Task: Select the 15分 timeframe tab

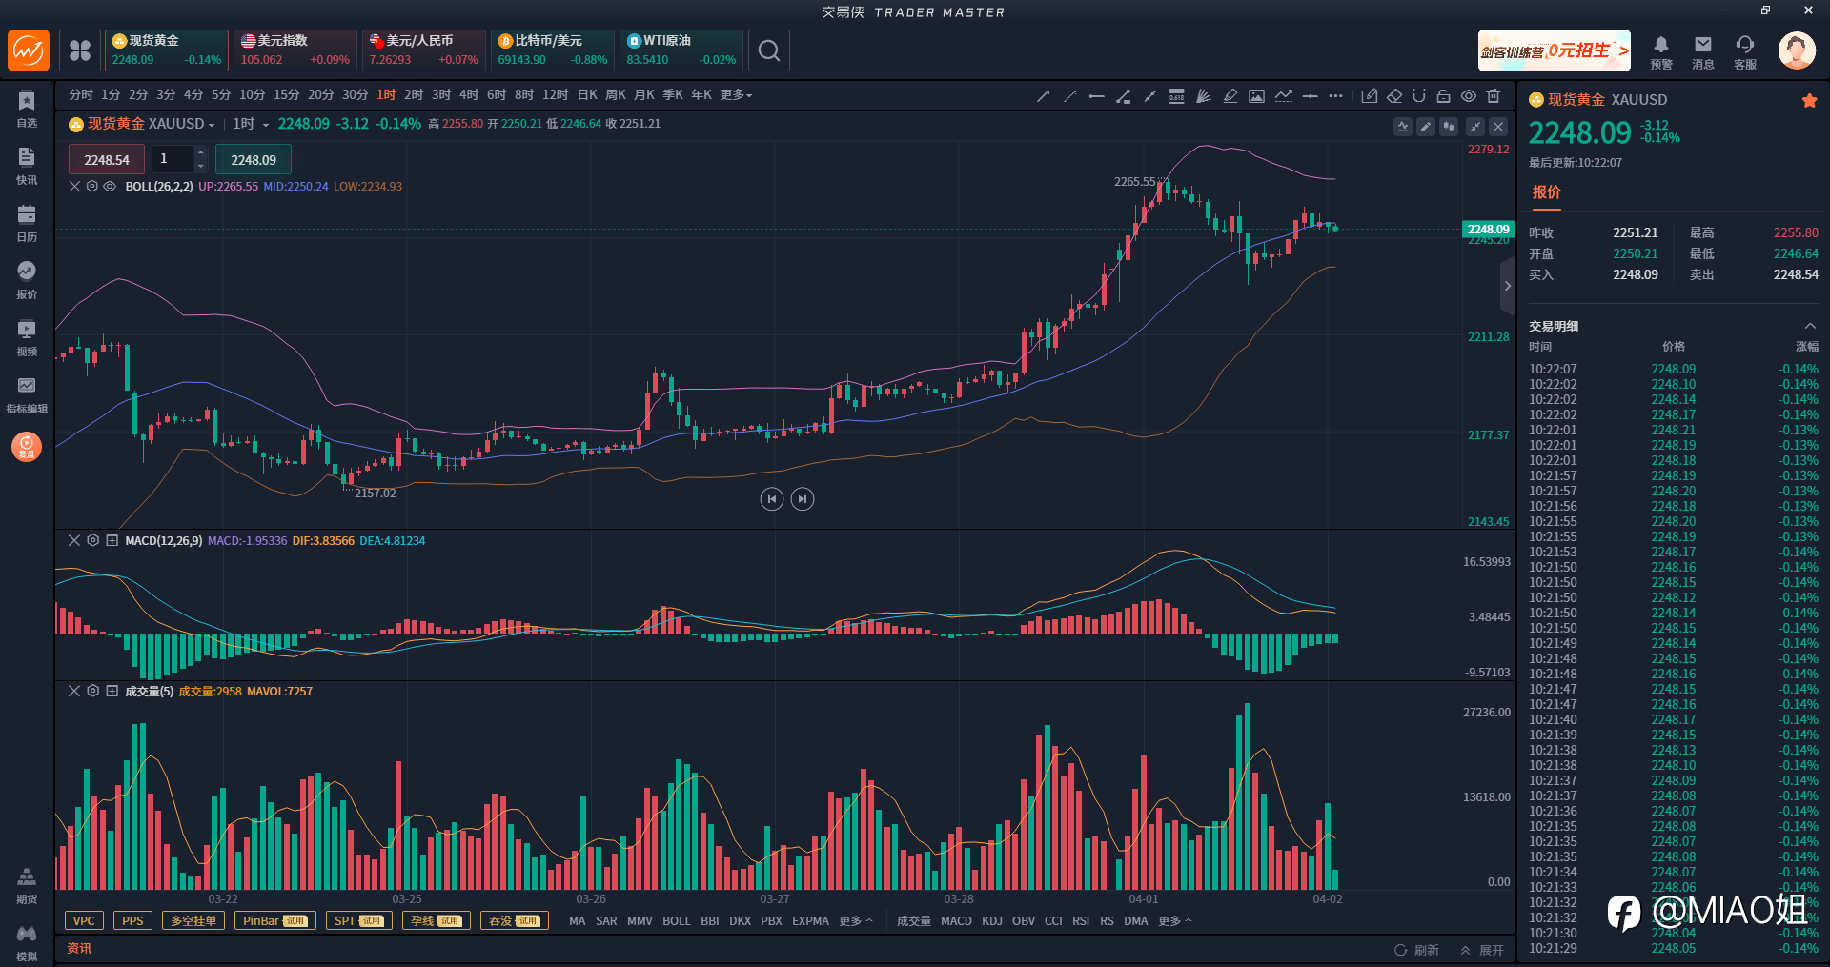Action: click(x=287, y=95)
